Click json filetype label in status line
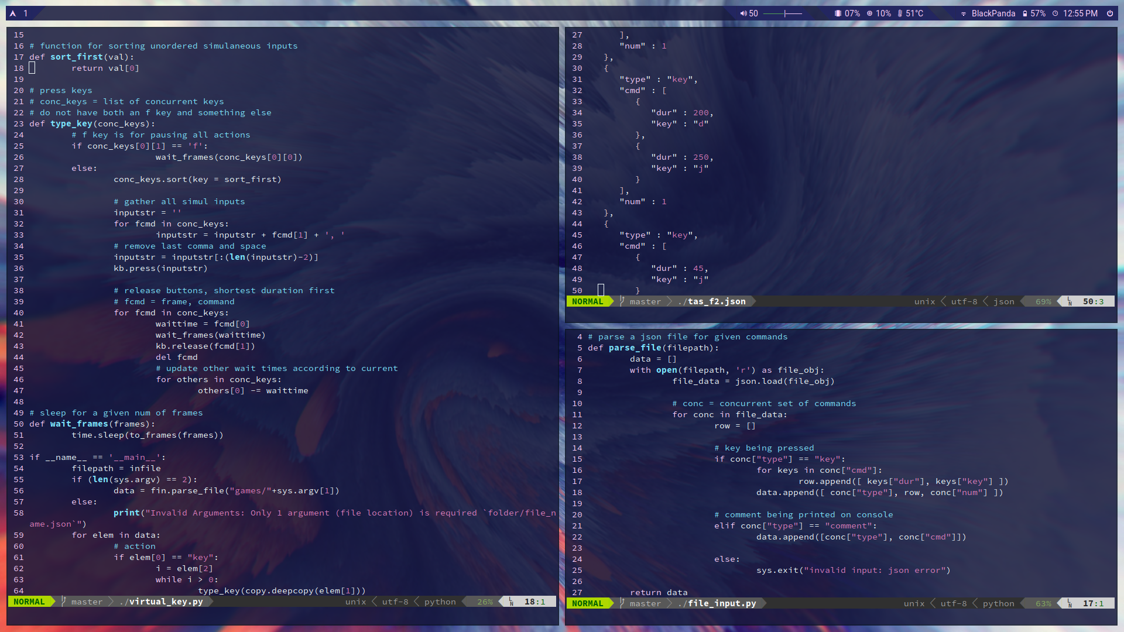The height and width of the screenshot is (632, 1124). [x=1003, y=301]
